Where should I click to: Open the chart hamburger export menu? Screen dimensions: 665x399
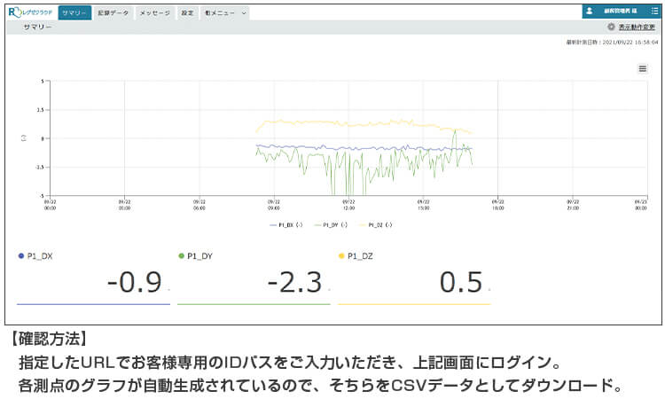click(x=643, y=68)
